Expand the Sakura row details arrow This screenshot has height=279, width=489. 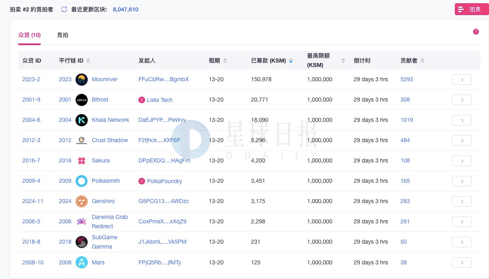[x=462, y=161]
